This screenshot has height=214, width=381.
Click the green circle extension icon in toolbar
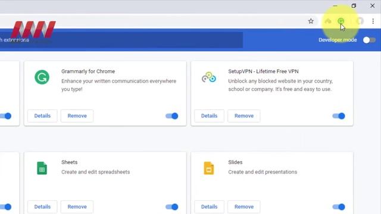pos(341,21)
